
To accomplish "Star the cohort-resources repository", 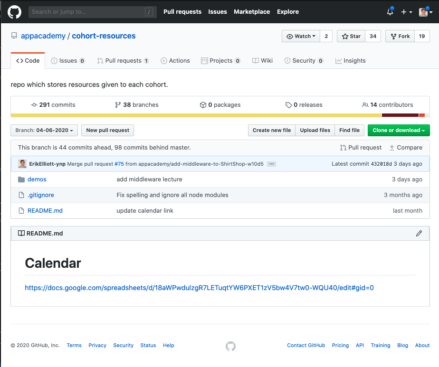I will [351, 36].
